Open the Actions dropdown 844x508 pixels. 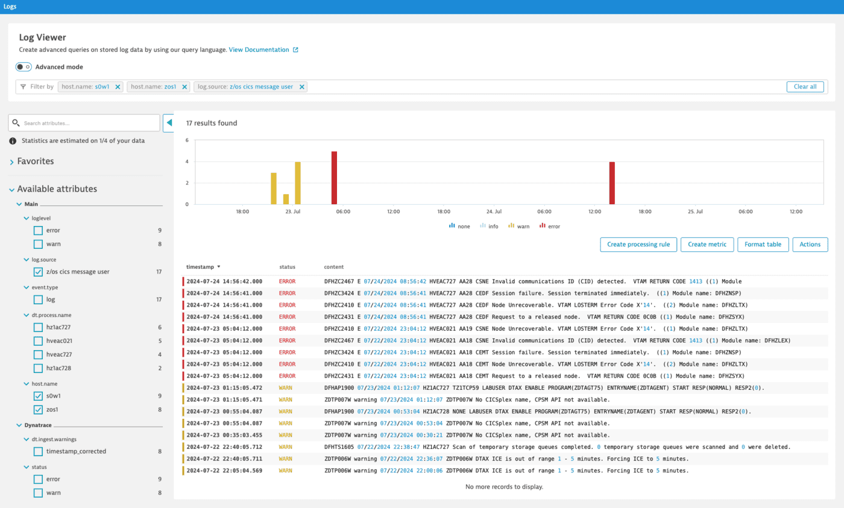(810, 245)
